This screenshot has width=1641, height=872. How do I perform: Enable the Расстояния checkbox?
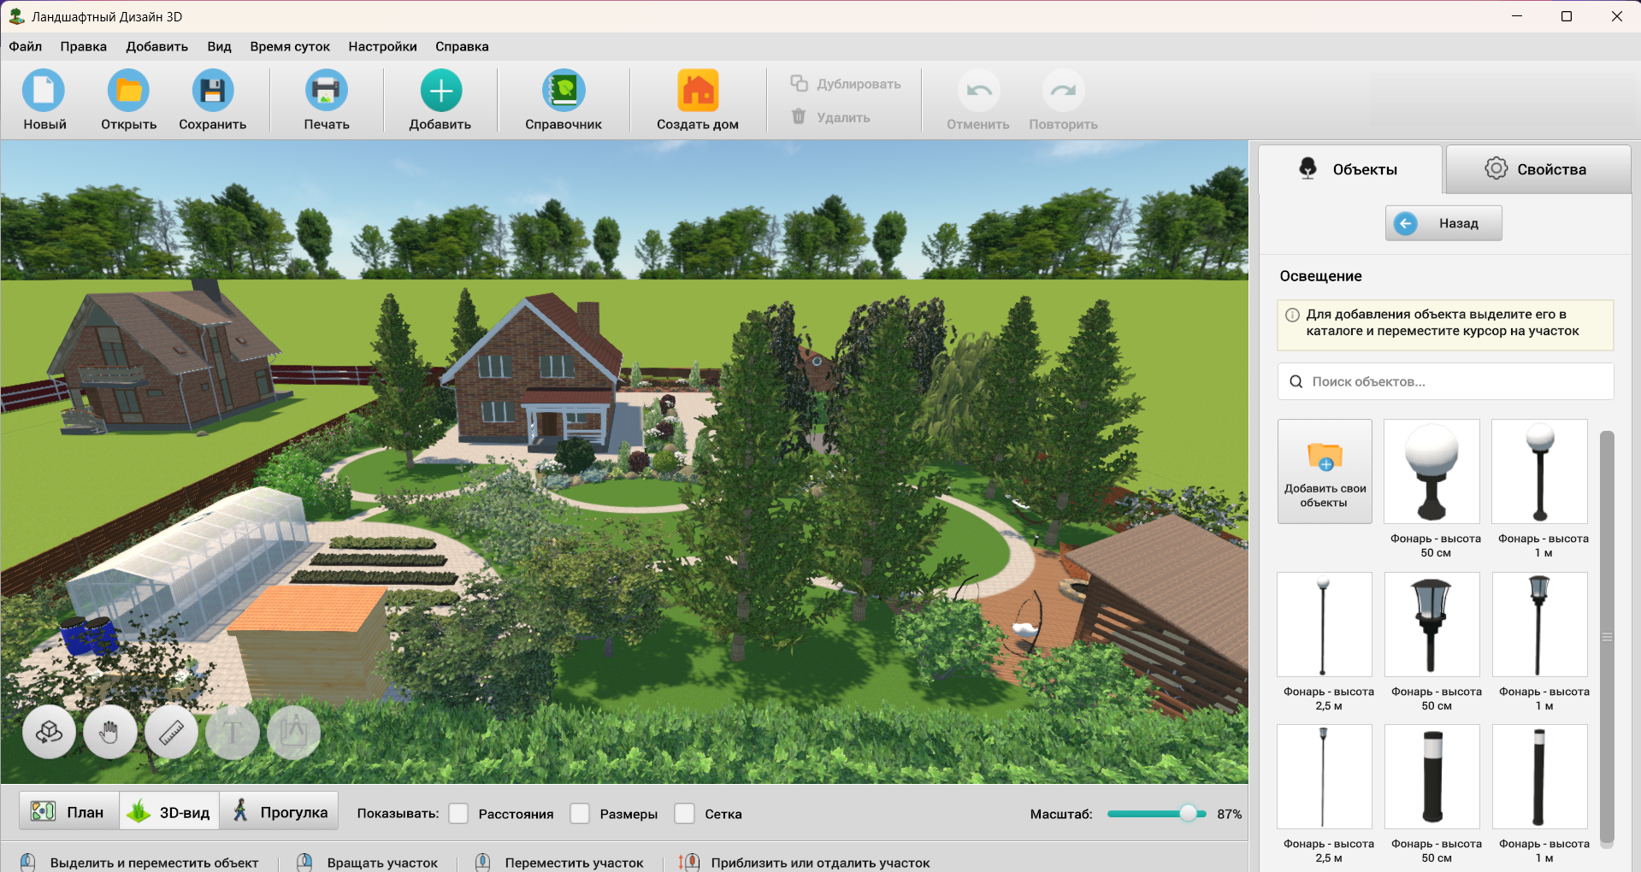coord(459,814)
